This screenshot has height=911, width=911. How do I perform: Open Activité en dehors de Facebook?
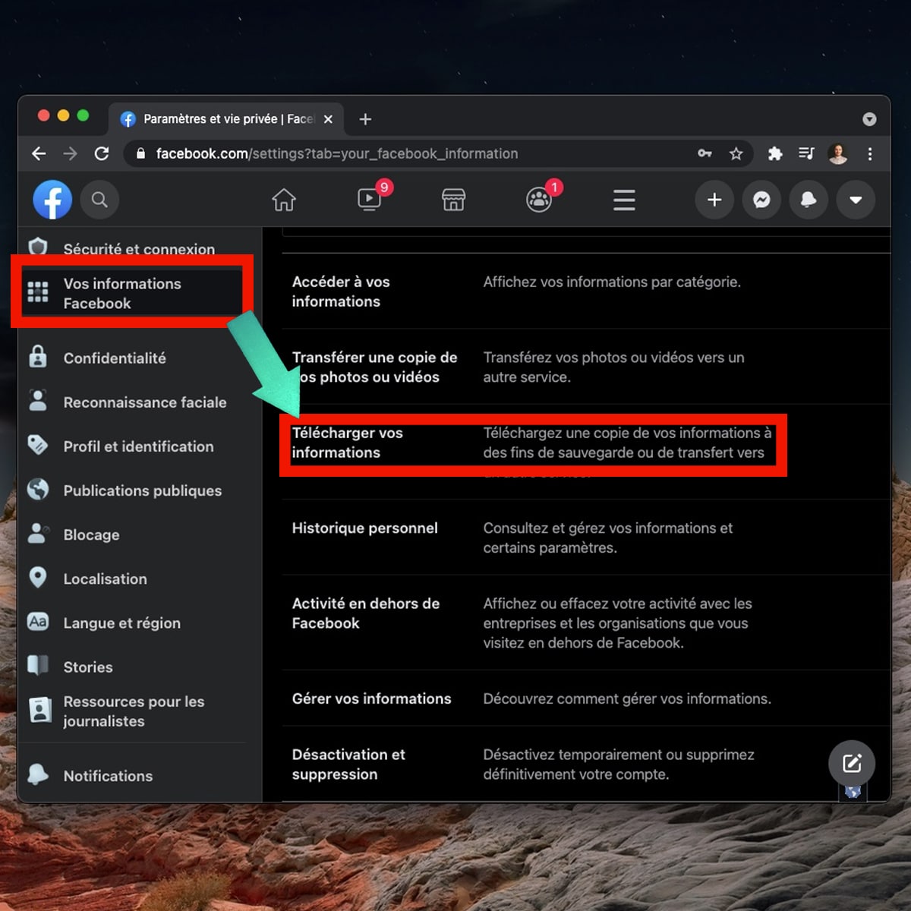coord(586,623)
